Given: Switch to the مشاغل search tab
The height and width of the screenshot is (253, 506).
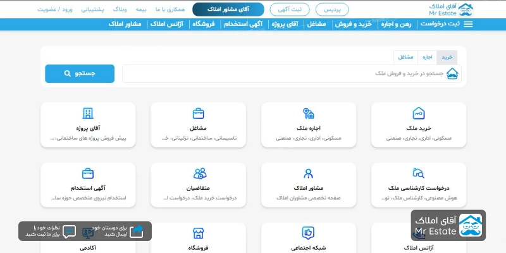Looking at the screenshot, I should (405, 57).
